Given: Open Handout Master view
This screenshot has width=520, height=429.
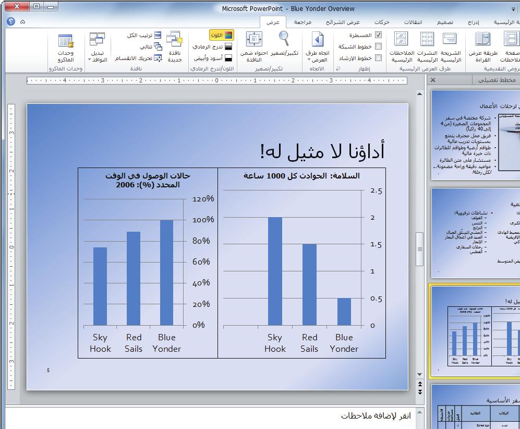Looking at the screenshot, I should pos(427,47).
